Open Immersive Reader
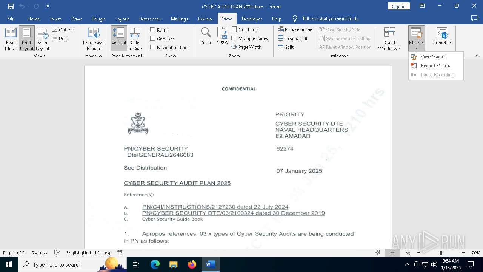This screenshot has height=272, width=483. (x=93, y=39)
